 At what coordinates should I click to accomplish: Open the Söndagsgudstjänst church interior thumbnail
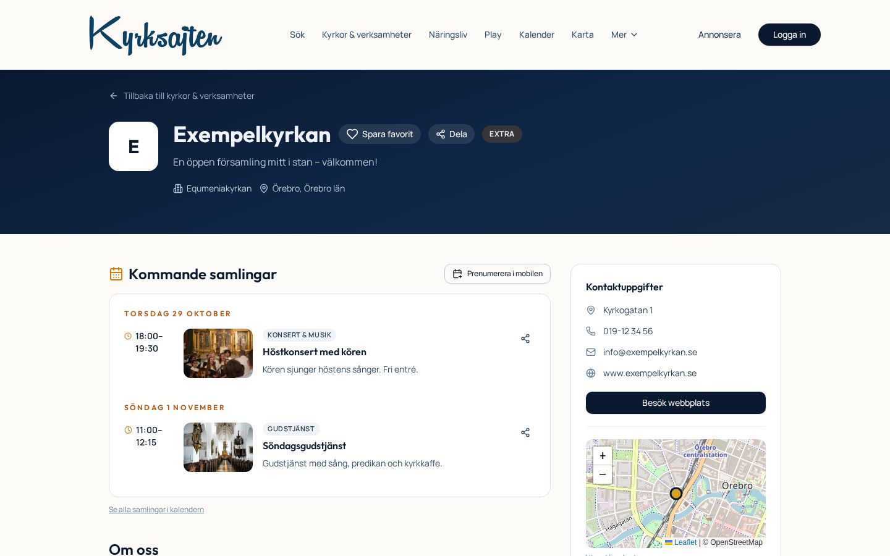click(218, 447)
